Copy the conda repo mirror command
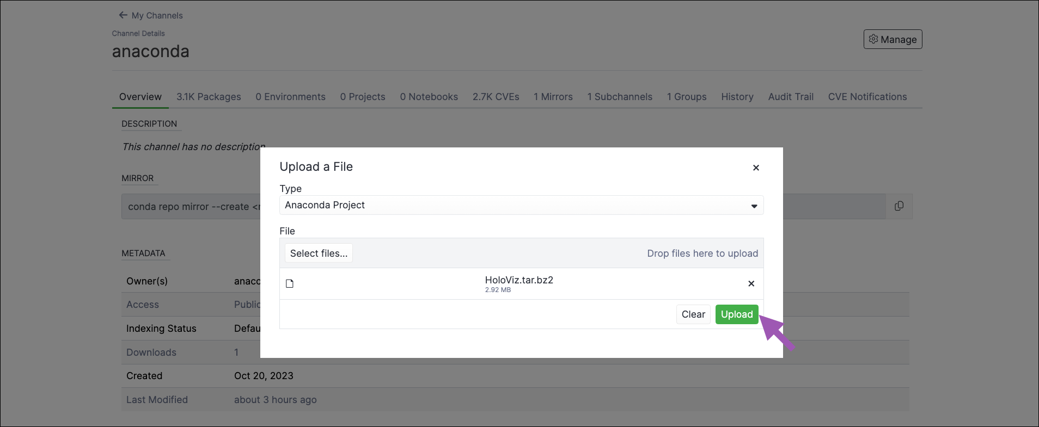The height and width of the screenshot is (427, 1039). coord(899,206)
